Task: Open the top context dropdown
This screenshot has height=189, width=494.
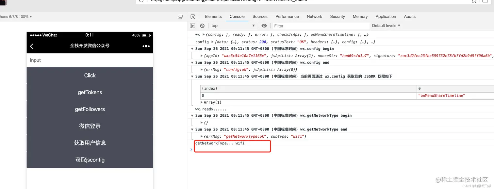Action: click(233, 26)
